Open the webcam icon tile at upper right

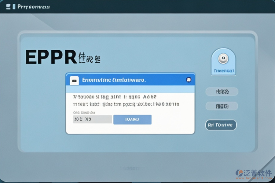click(x=223, y=62)
